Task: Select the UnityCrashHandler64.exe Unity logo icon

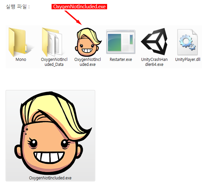Action: [154, 41]
